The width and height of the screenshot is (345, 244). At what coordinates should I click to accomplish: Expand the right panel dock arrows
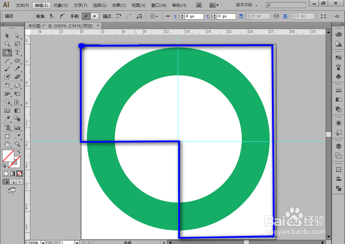click(342, 24)
